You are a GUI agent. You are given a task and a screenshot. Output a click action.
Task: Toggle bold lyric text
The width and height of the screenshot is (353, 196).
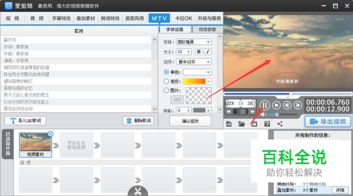coord(199,52)
